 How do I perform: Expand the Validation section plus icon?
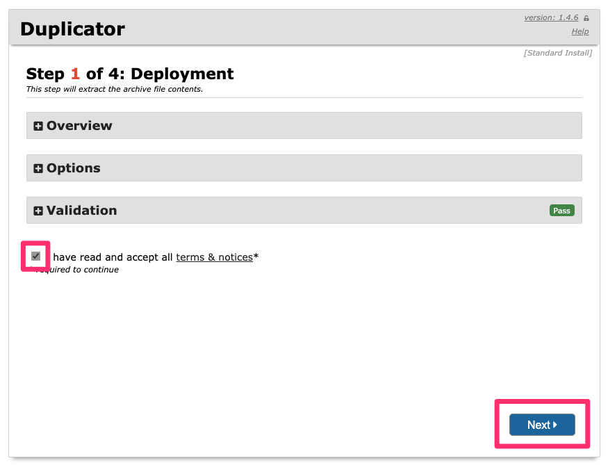38,211
